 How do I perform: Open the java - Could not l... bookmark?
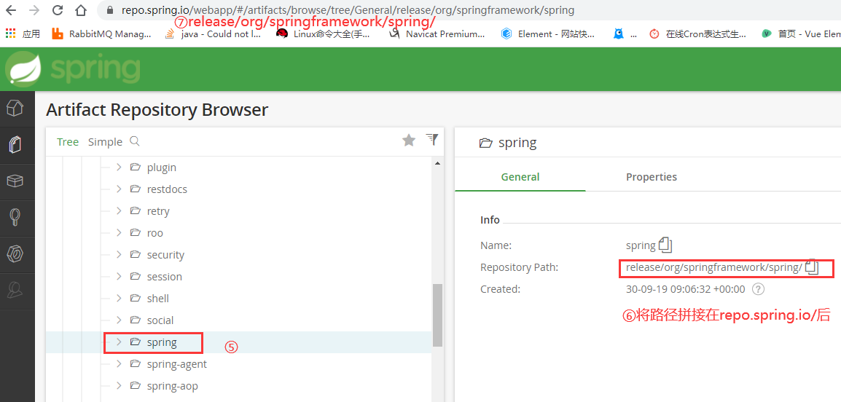212,33
